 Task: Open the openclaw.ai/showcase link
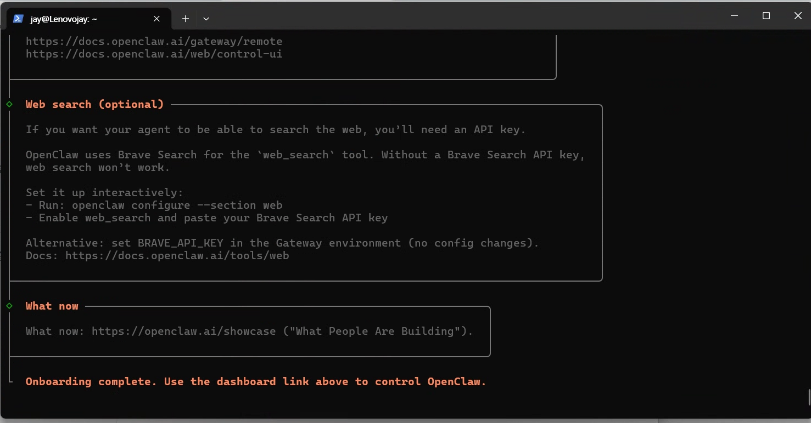click(x=183, y=331)
